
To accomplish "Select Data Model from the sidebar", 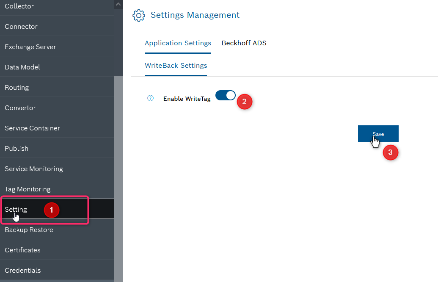I will (x=22, y=67).
